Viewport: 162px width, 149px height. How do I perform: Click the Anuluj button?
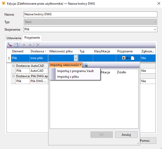[126, 134]
